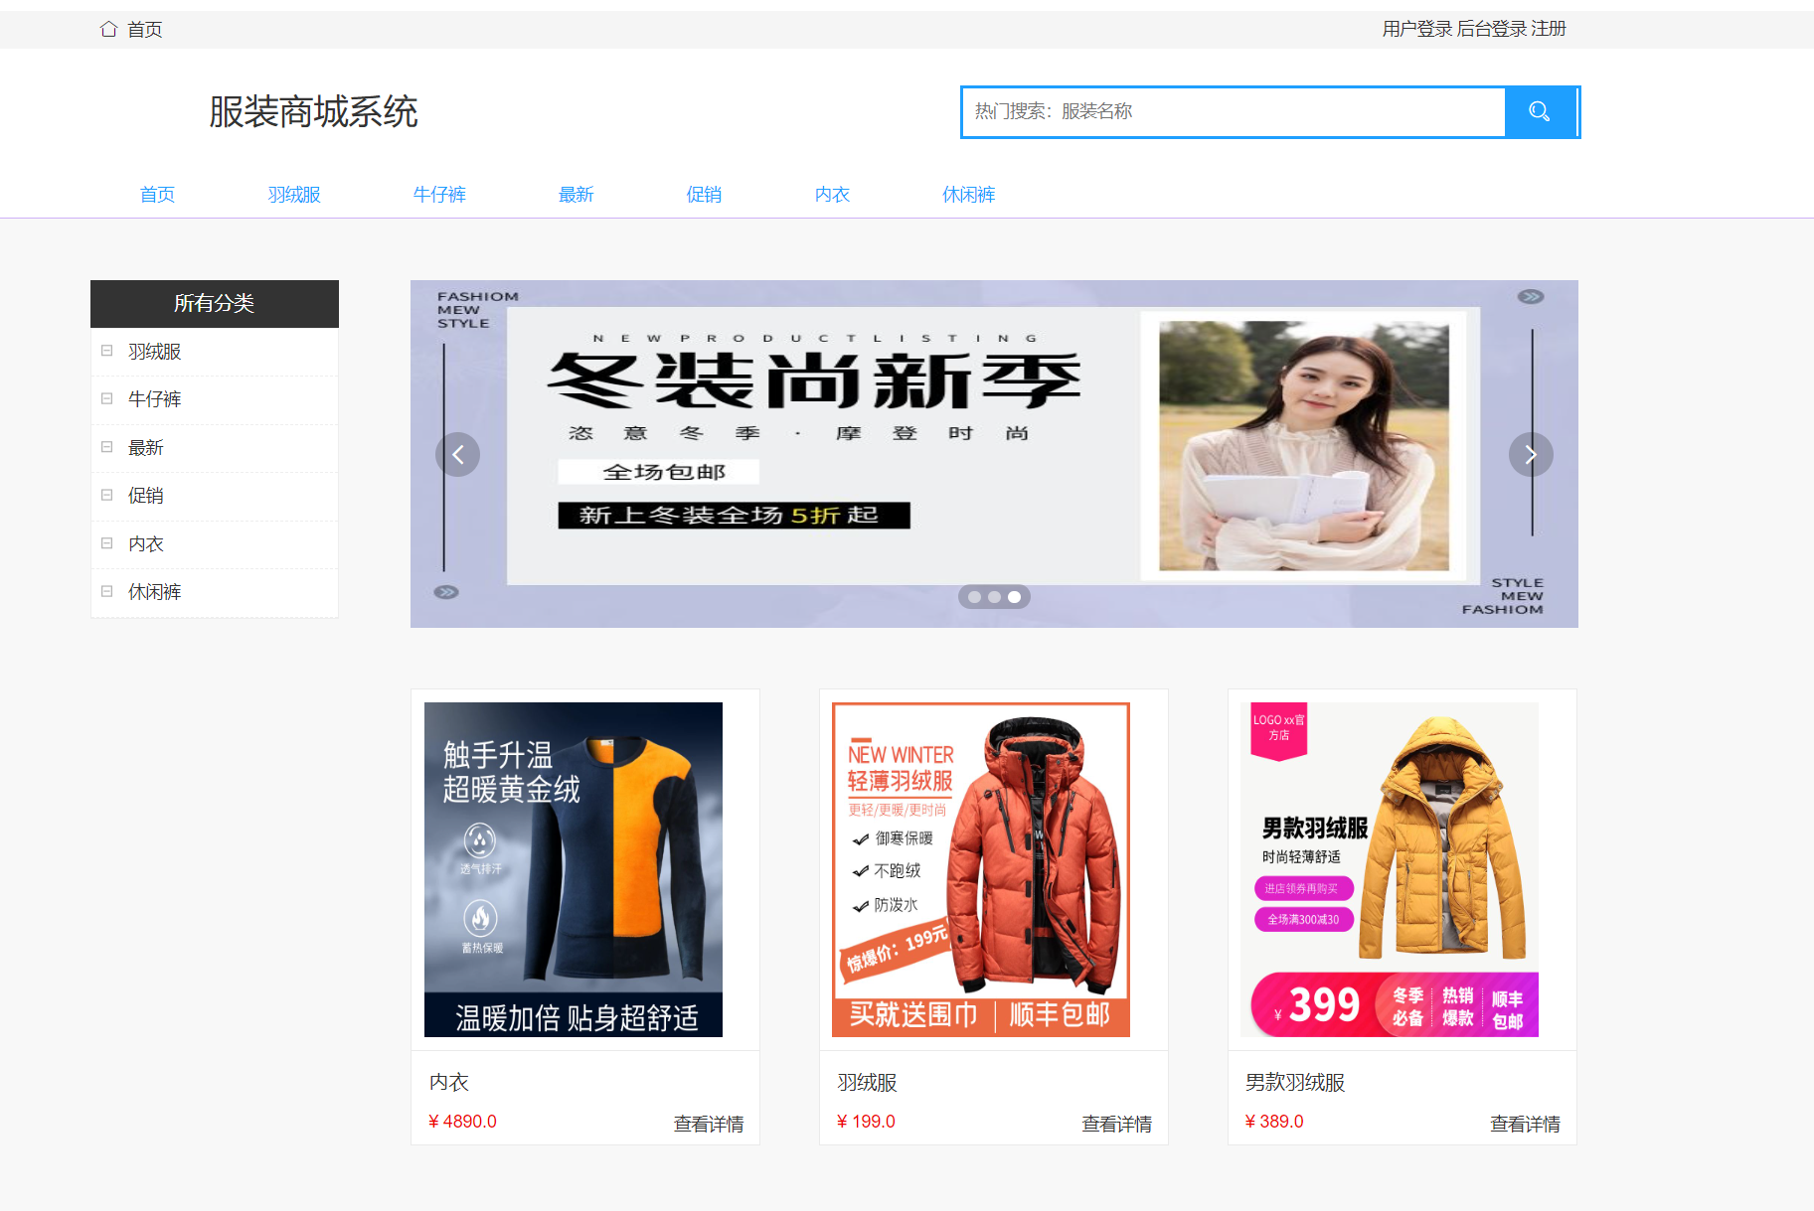
Task: Select the third carousel indicator dot
Action: [x=1014, y=597]
